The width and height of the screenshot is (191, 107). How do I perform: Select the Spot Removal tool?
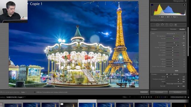click(158, 25)
